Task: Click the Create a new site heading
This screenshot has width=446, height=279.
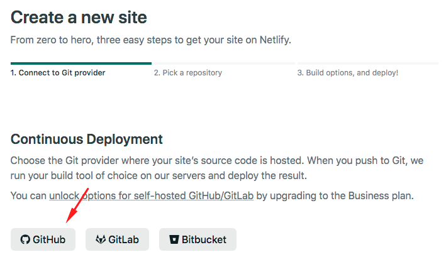Action: [79, 18]
